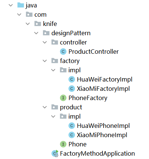Viewport: 149px width, 159px height.
Task: Click the HuaWeiPhoneImpl class icon
Action: 72,126
